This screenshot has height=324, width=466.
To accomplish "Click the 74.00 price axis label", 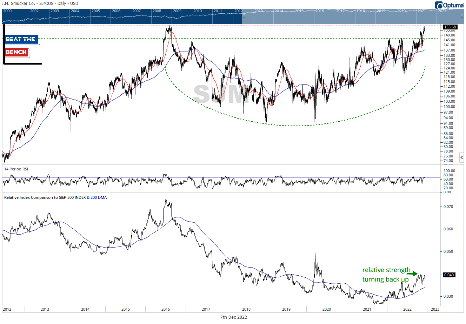I will [449, 161].
